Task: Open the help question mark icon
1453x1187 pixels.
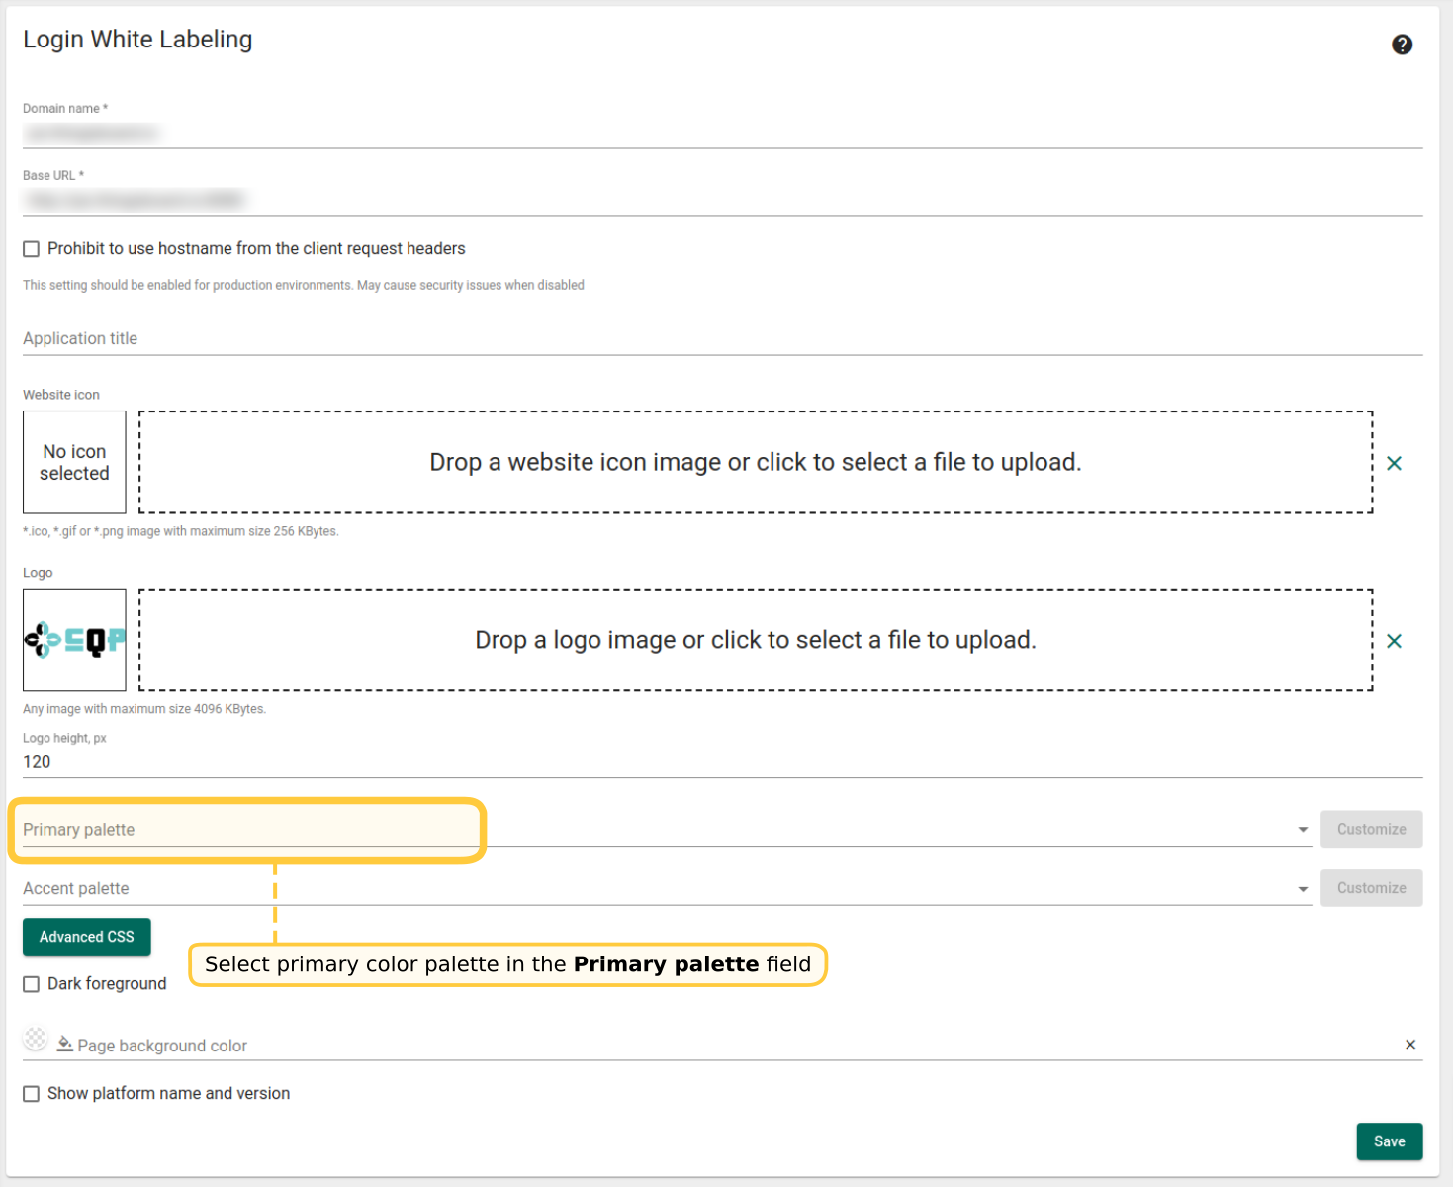Action: click(x=1402, y=45)
